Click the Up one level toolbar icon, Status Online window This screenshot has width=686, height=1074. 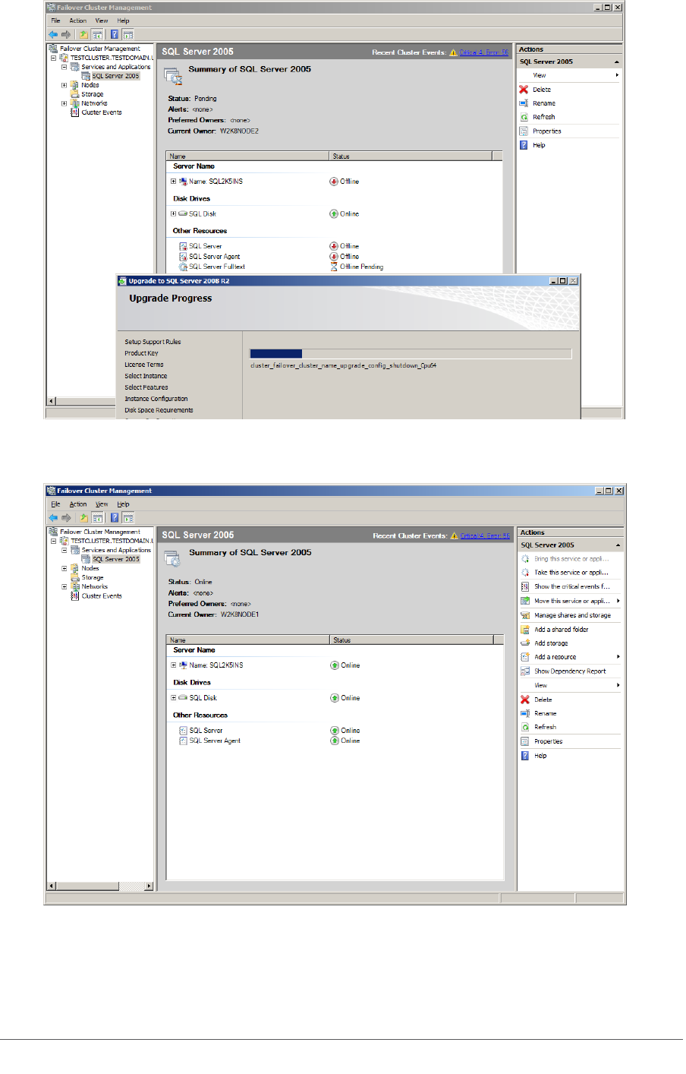click(x=83, y=518)
